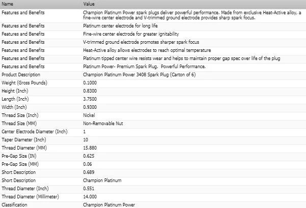The image size is (306, 208).
Task: Select the Taper Diameter (Inch) label
Action: click(24, 140)
